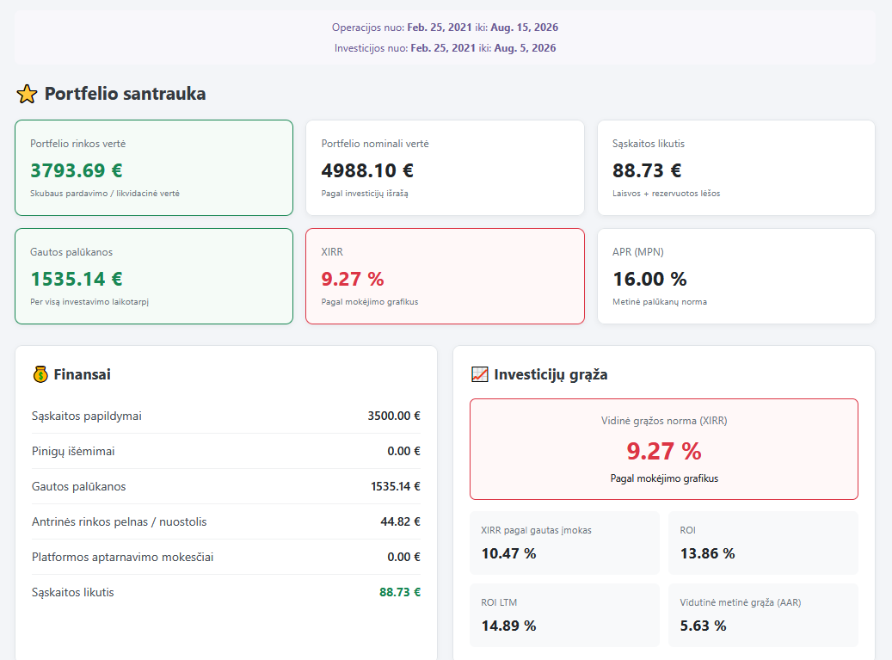
Task: Select the Portfelio rinkos vertė card
Action: click(x=154, y=168)
